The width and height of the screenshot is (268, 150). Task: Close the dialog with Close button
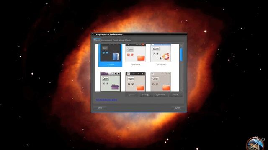click(178, 108)
